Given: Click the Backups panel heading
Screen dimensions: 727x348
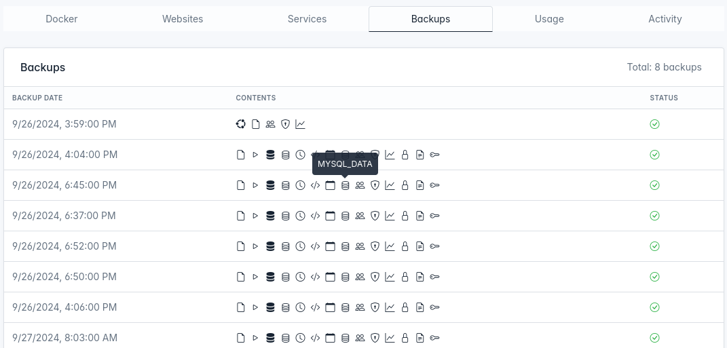Looking at the screenshot, I should pyautogui.click(x=43, y=68).
